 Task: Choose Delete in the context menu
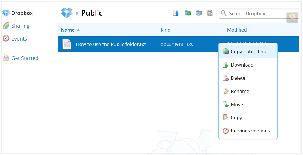248,78
